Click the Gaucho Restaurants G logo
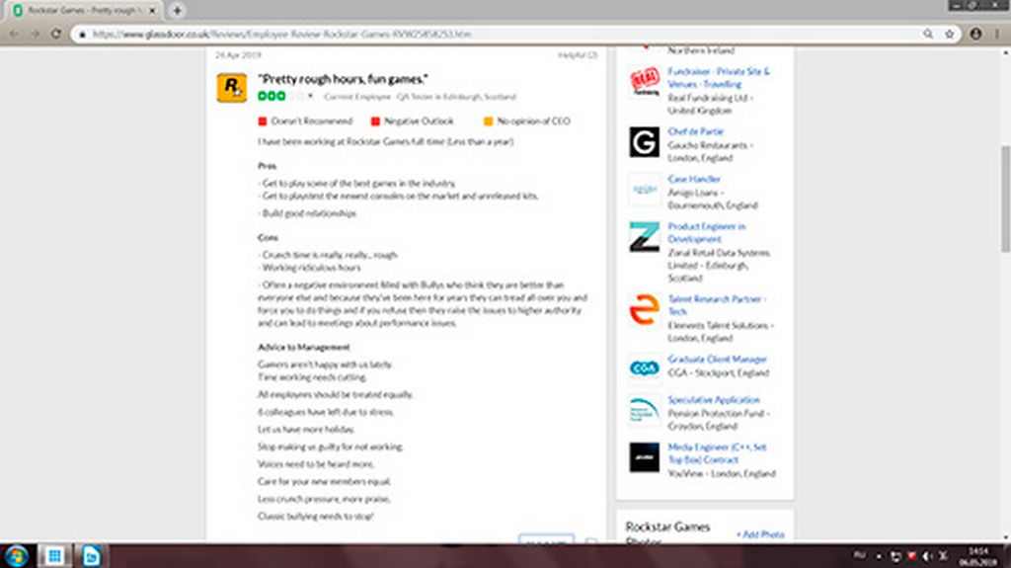The image size is (1011, 568). tap(644, 142)
